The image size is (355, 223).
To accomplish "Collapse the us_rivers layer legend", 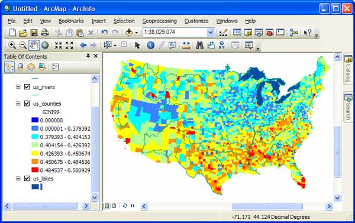I will coord(18,87).
